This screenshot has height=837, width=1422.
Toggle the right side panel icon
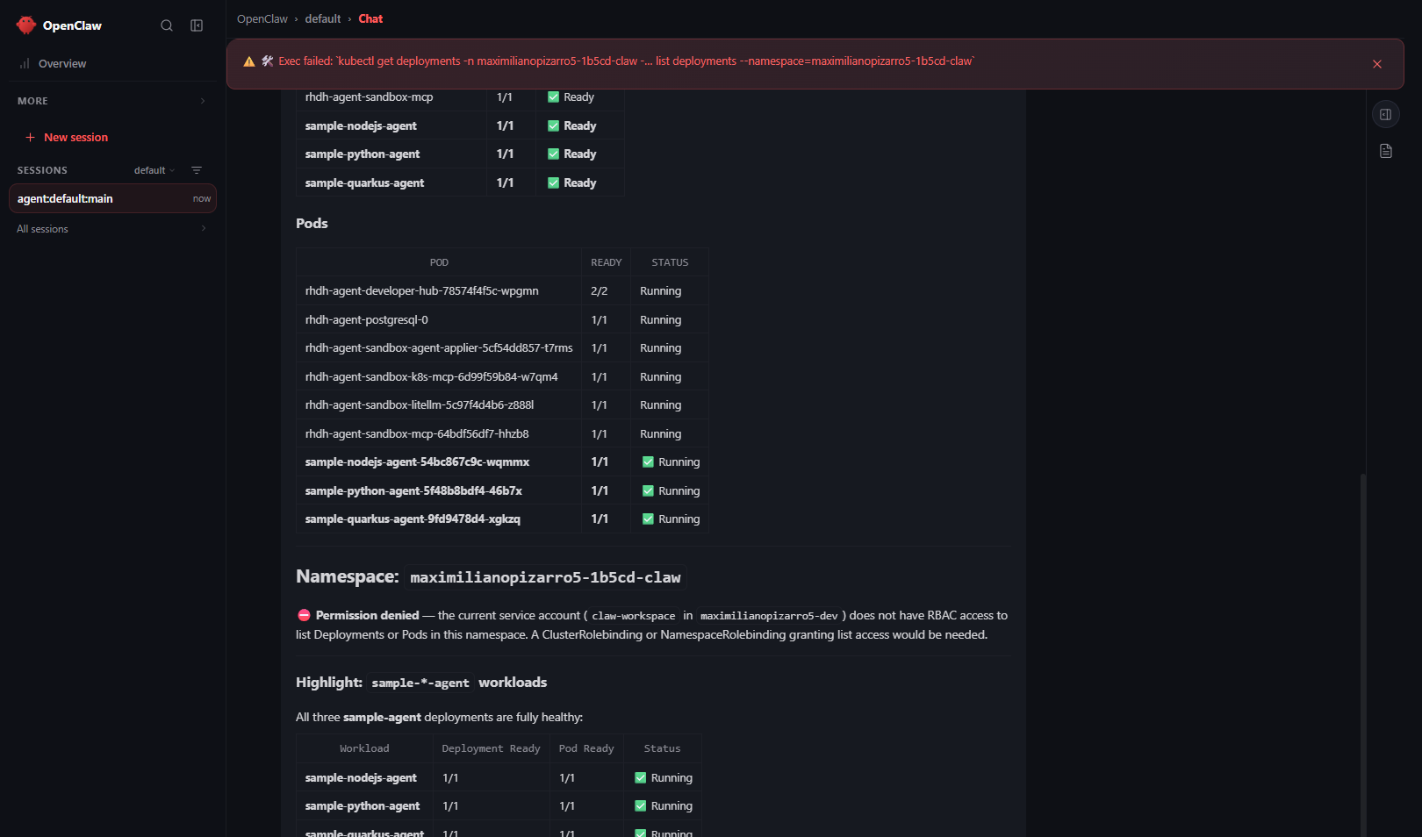pos(1386,114)
